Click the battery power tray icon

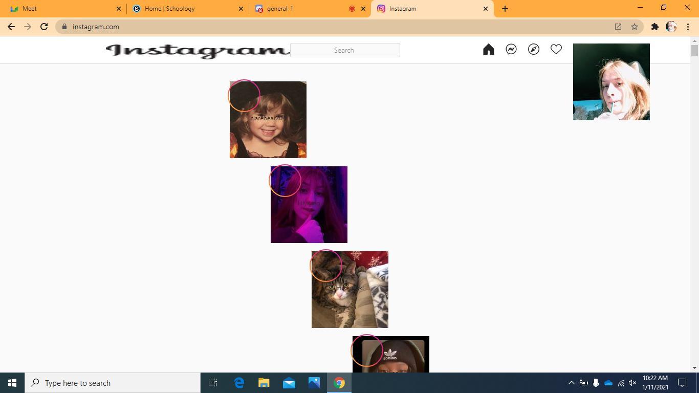pos(583,383)
